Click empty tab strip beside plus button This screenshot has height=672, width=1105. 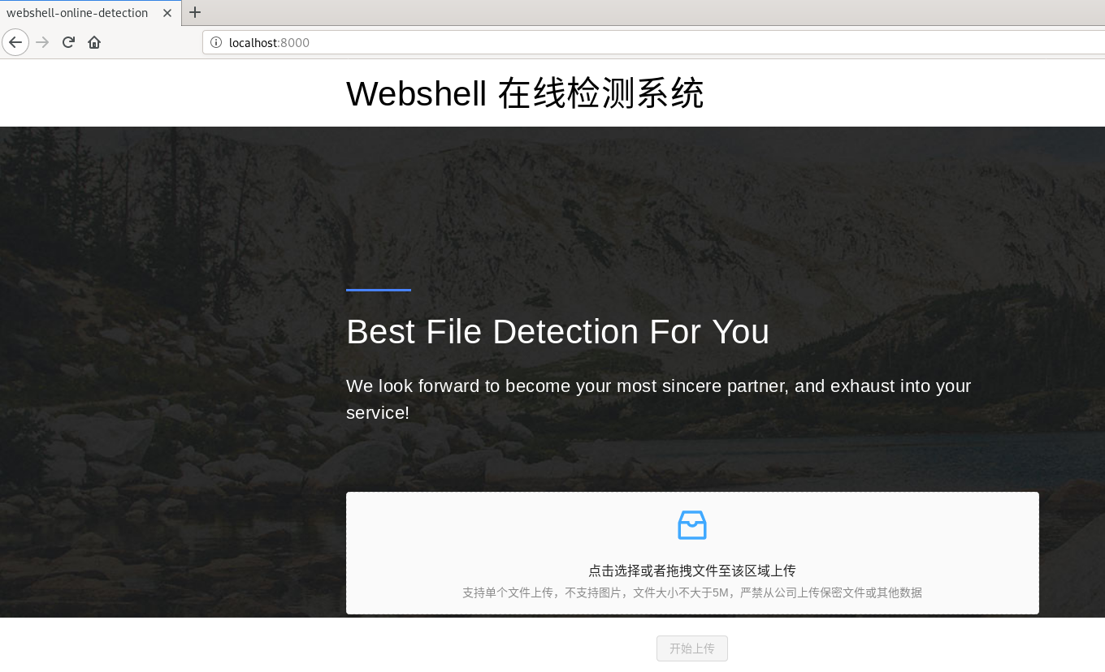pyautogui.click(x=650, y=12)
